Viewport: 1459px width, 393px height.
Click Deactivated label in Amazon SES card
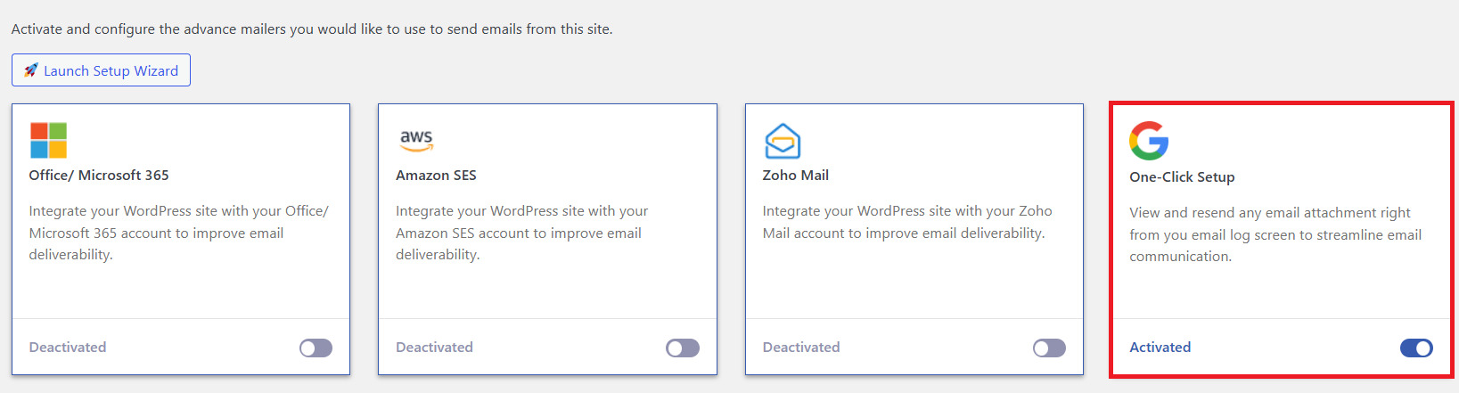tap(434, 348)
